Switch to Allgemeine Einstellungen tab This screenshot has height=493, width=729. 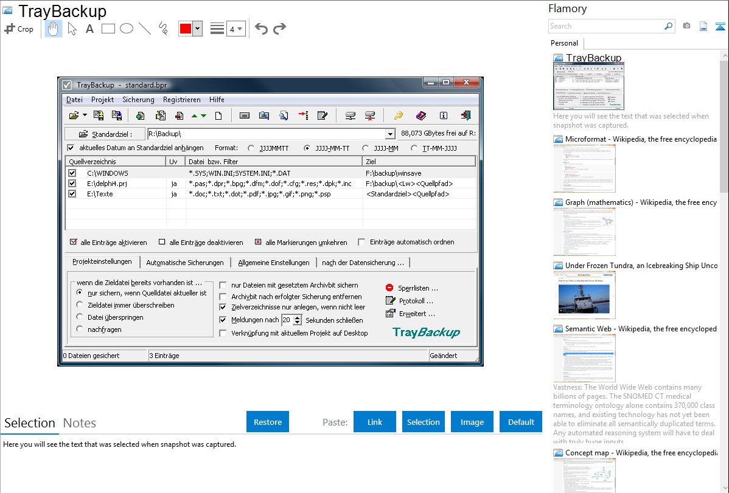[274, 263]
